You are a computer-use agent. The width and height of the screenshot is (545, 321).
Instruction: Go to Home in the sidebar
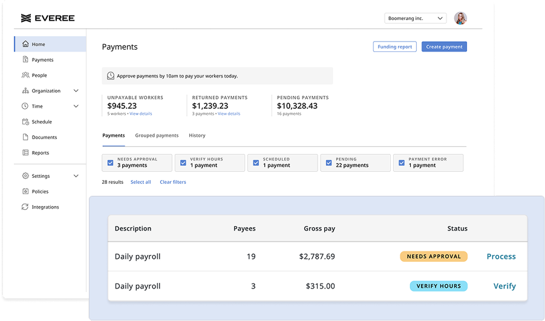(50, 44)
